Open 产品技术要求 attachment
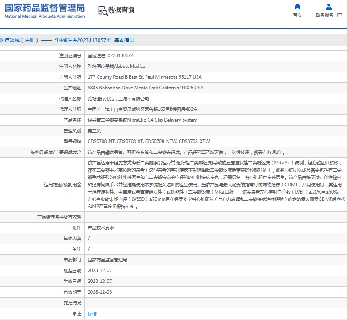The image size is (347, 320). pyautogui.click(x=101, y=227)
